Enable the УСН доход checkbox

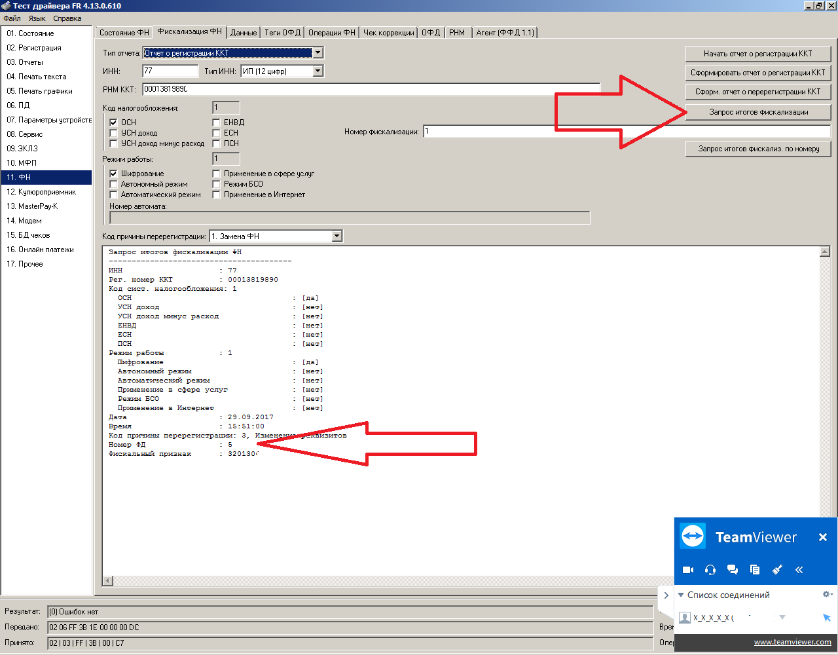pyautogui.click(x=113, y=133)
